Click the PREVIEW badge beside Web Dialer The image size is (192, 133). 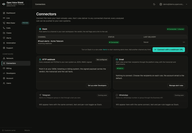[25, 23]
